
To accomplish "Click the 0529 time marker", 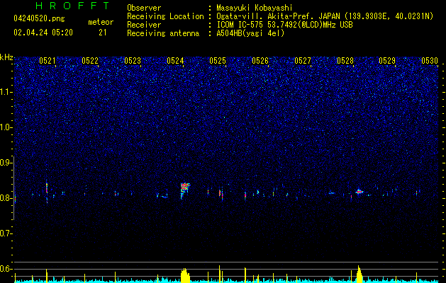I will pyautogui.click(x=387, y=60).
